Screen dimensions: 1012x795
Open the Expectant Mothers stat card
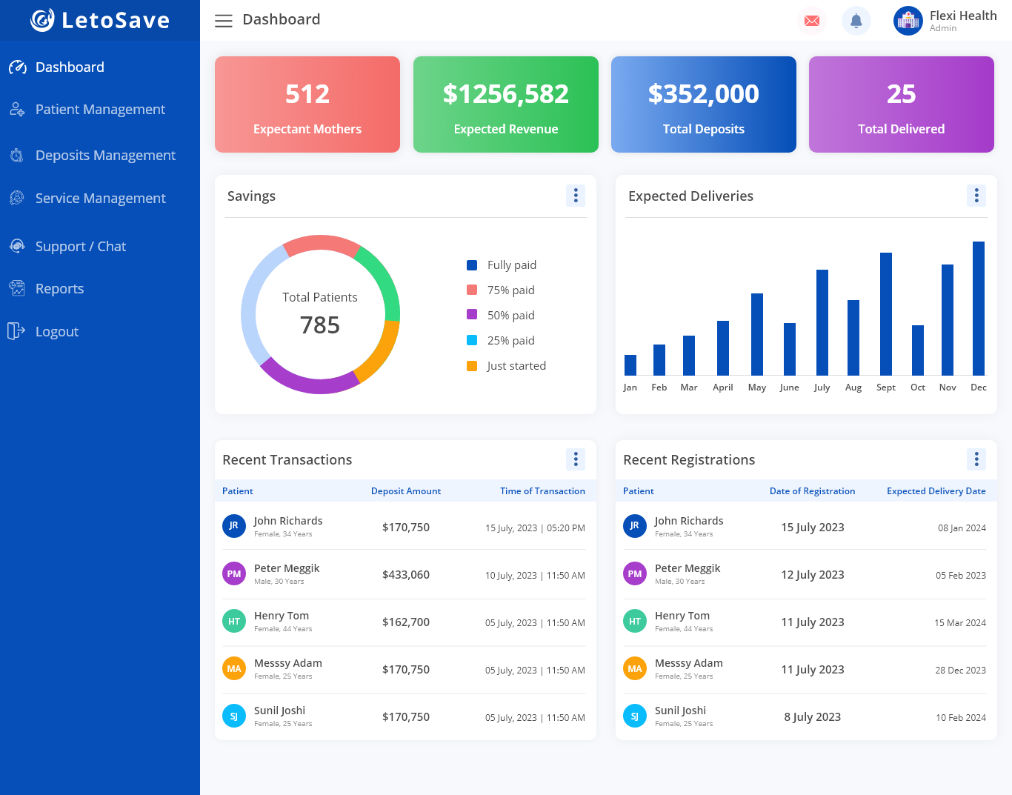pyautogui.click(x=307, y=104)
